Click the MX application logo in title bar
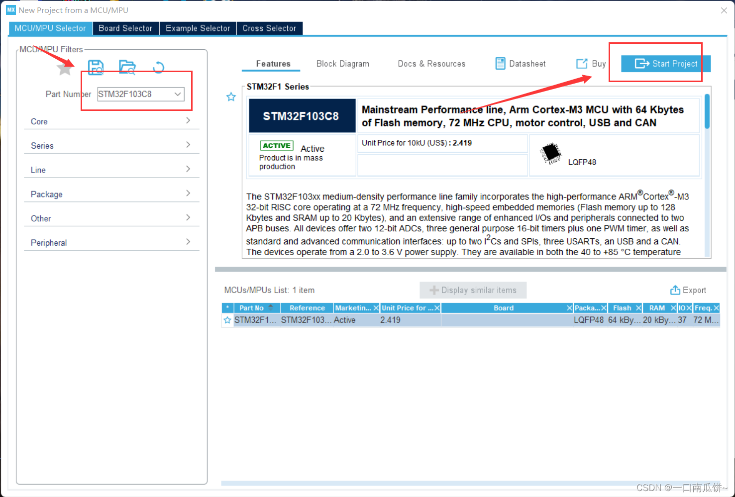 (x=11, y=10)
